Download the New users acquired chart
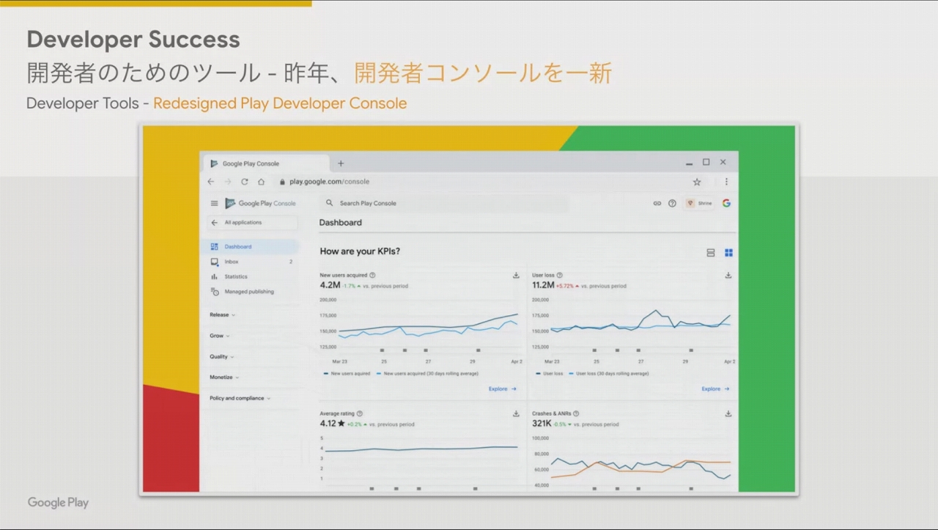 pyautogui.click(x=516, y=276)
